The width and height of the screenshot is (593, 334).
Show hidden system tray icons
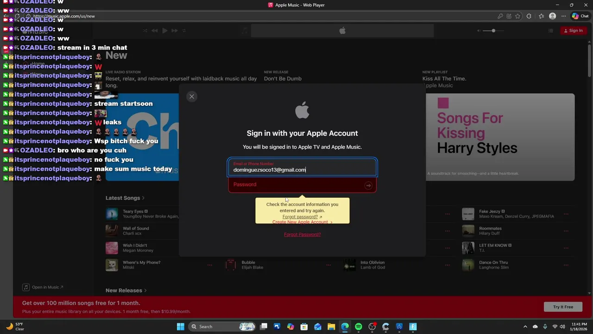(525, 327)
